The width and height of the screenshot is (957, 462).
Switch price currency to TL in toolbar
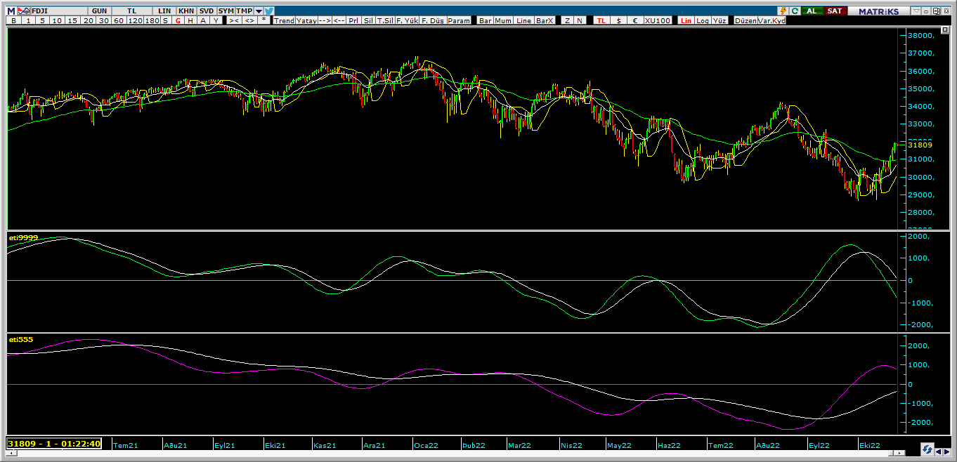(x=601, y=21)
